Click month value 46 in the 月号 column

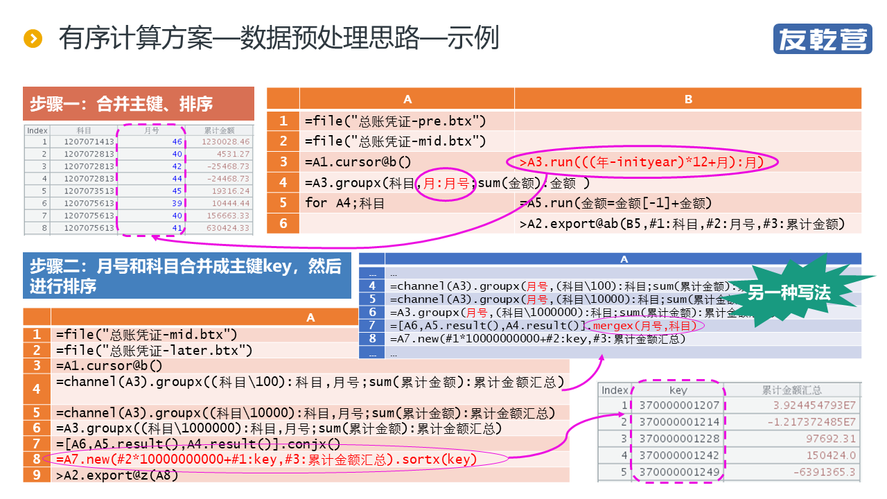pos(177,142)
